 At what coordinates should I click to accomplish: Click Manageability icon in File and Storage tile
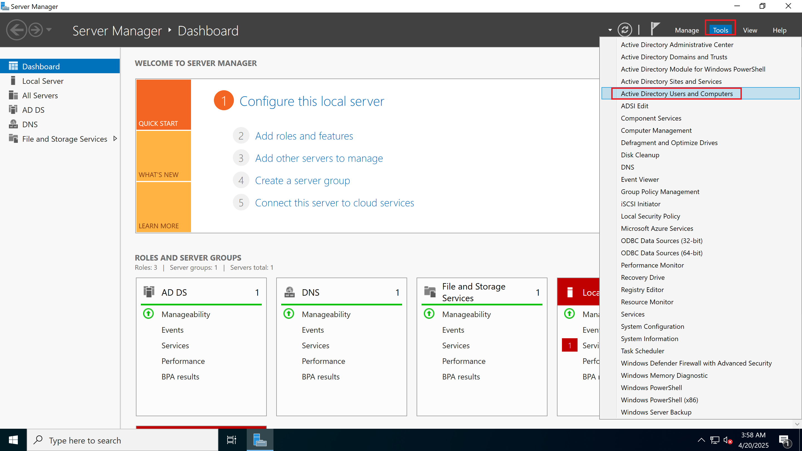point(429,313)
